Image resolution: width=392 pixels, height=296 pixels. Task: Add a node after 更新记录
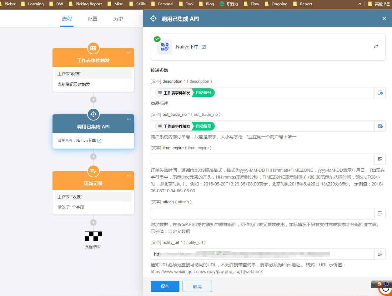(x=93, y=223)
